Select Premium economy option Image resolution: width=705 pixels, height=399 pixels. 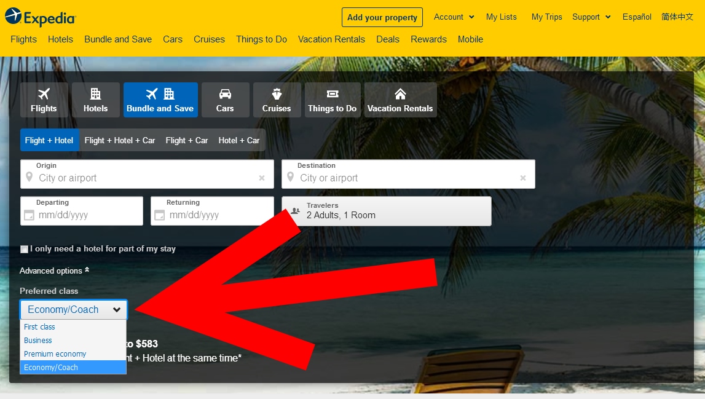click(55, 354)
